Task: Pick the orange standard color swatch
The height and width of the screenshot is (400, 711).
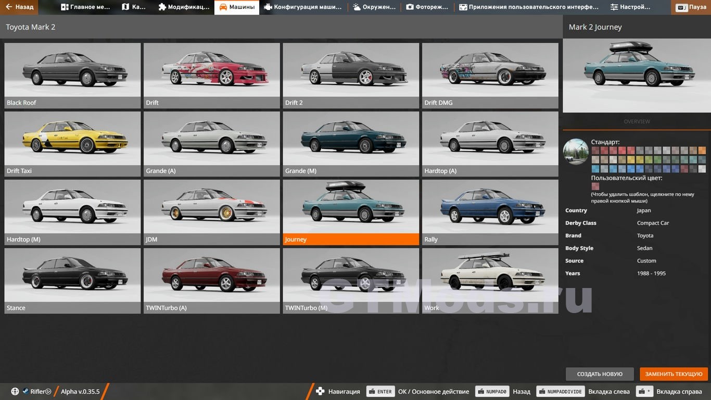Action: (x=702, y=150)
